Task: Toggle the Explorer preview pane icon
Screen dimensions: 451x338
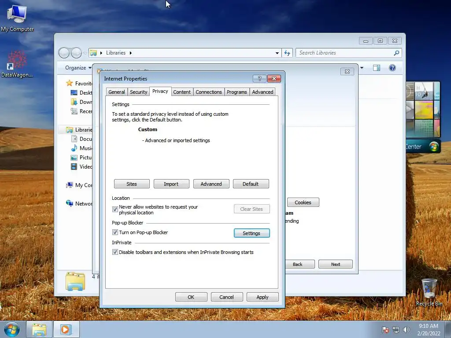Action: pos(377,68)
